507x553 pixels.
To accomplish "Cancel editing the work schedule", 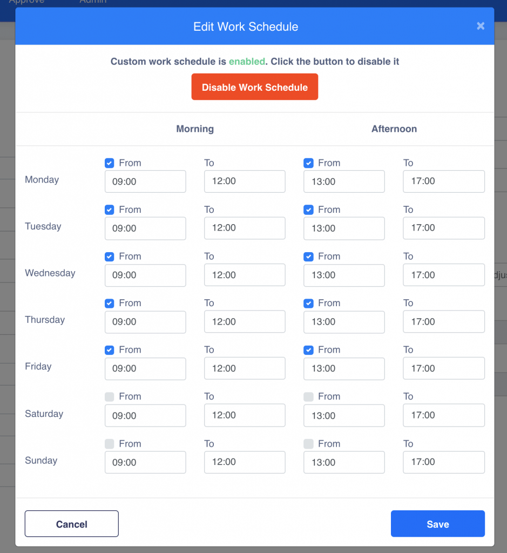I will pyautogui.click(x=71, y=524).
